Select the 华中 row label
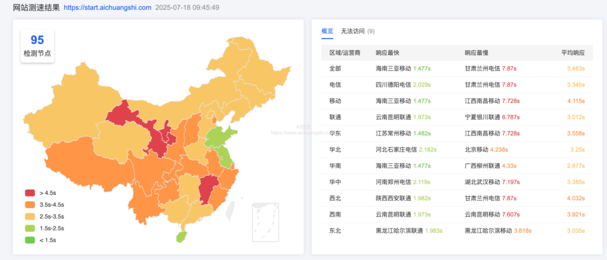The width and height of the screenshot is (607, 260). point(336,182)
